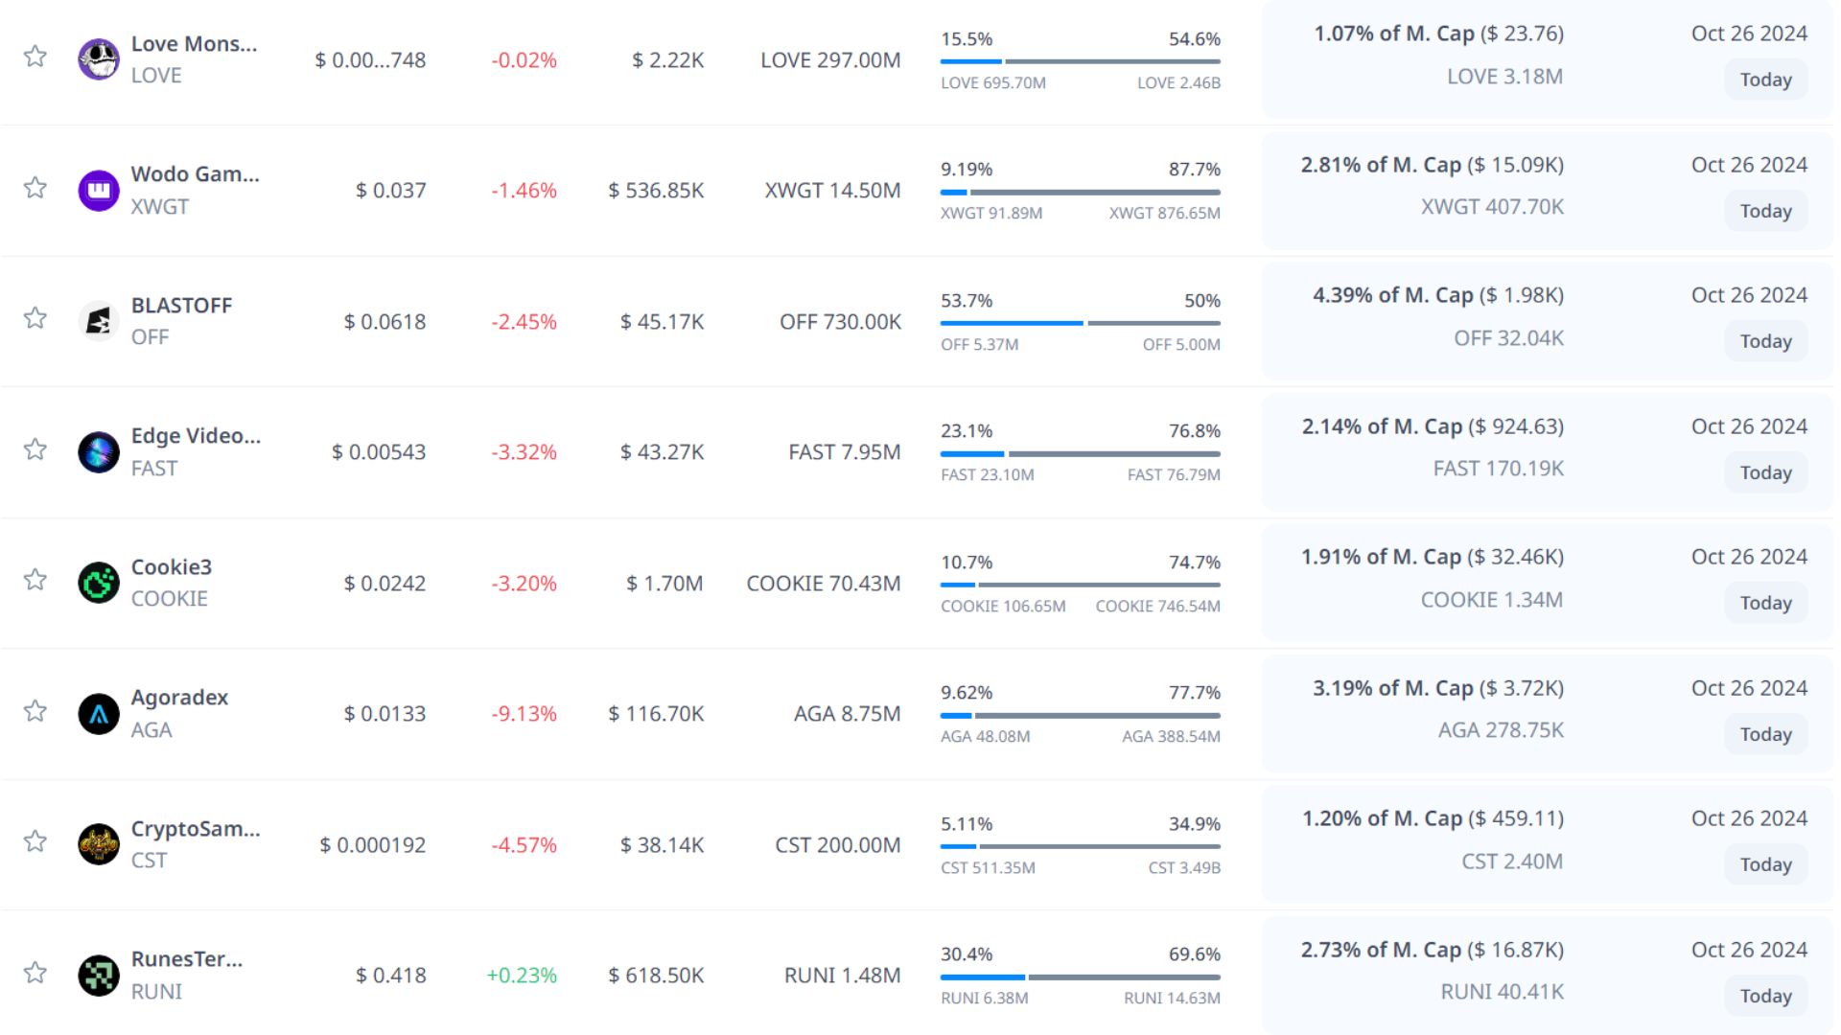This screenshot has height=1035, width=1841.
Task: Click RUNI unlock progress bar
Action: pos(1080,977)
